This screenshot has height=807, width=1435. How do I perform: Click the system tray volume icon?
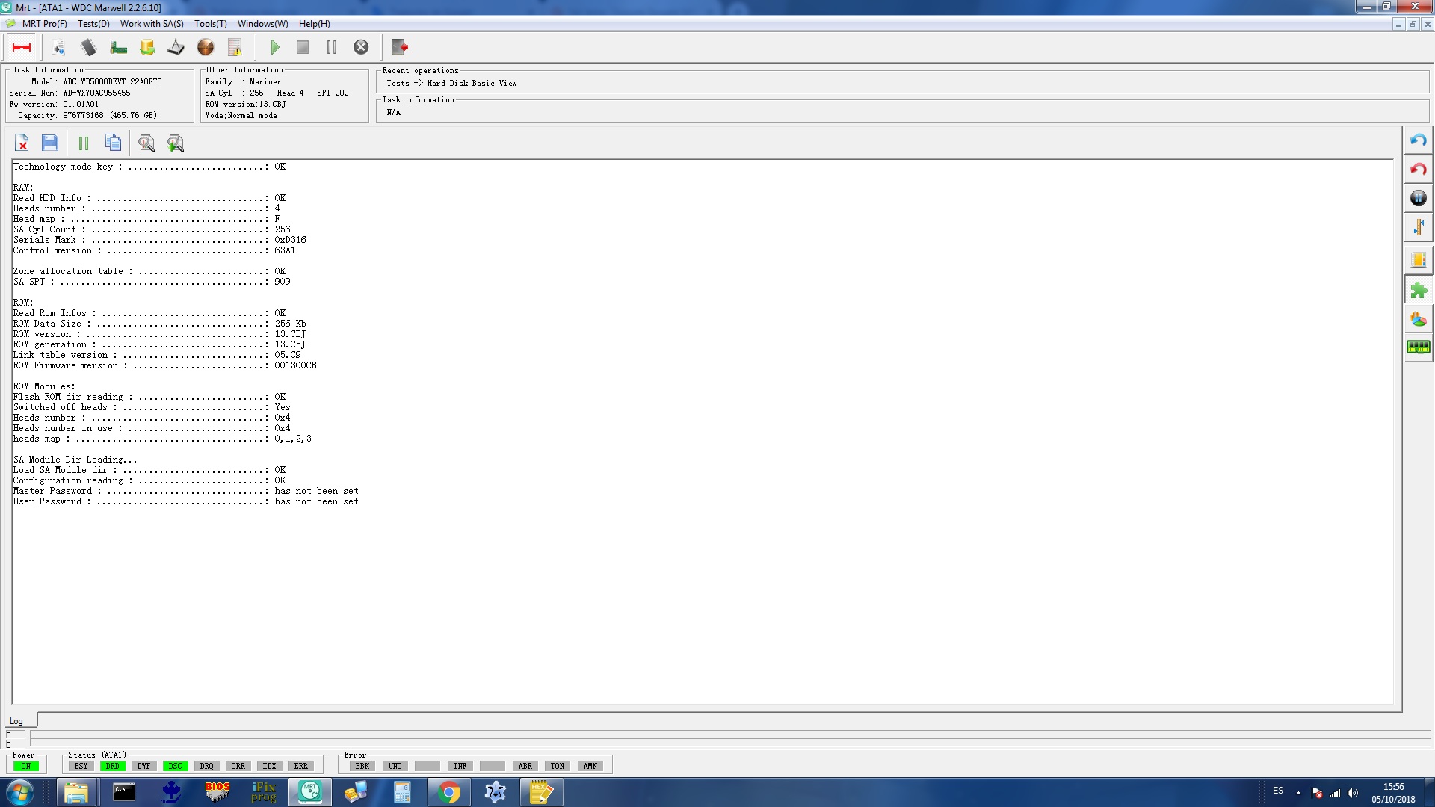coord(1353,792)
